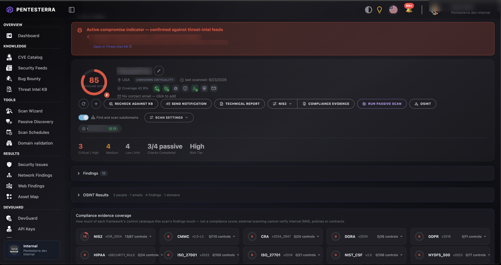
Task: Expand the OSINT Results section
Action: 283,195
